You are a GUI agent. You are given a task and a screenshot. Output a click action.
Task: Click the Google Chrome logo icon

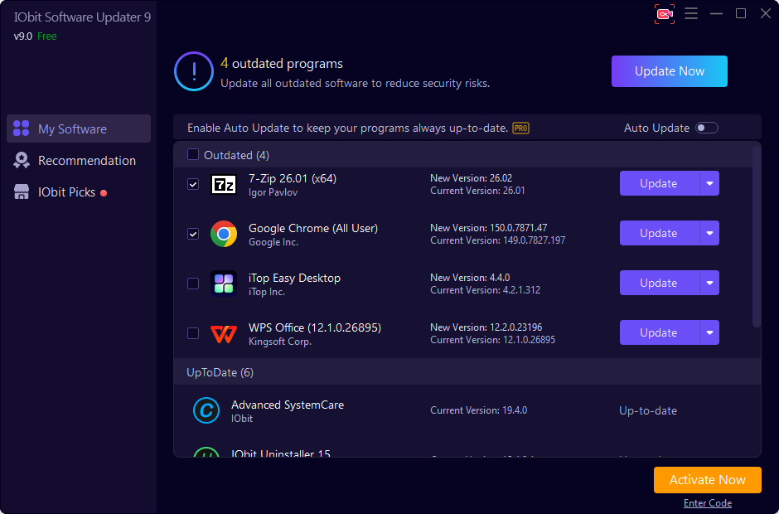224,234
